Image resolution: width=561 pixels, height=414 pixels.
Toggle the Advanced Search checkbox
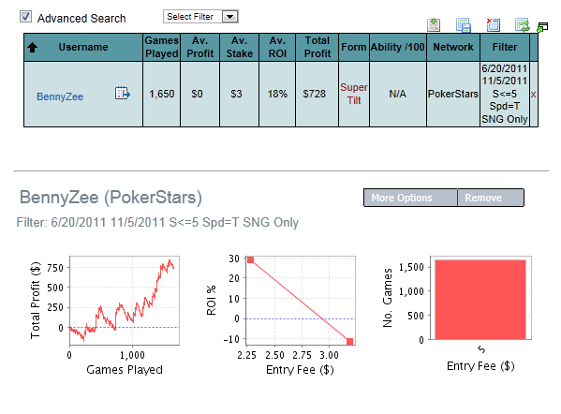(x=25, y=17)
